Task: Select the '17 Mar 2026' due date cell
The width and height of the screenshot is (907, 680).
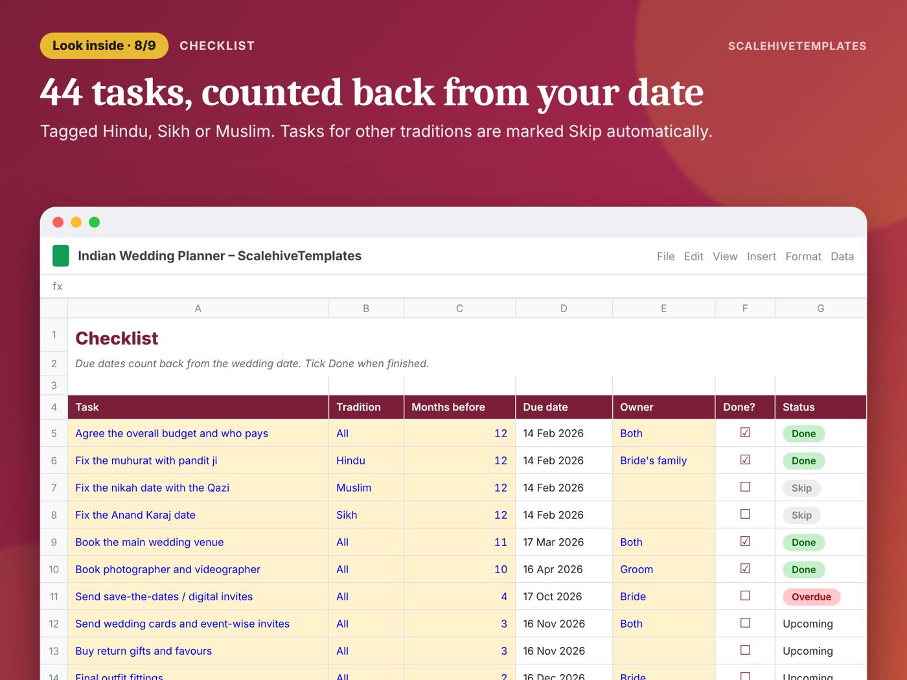Action: point(564,542)
